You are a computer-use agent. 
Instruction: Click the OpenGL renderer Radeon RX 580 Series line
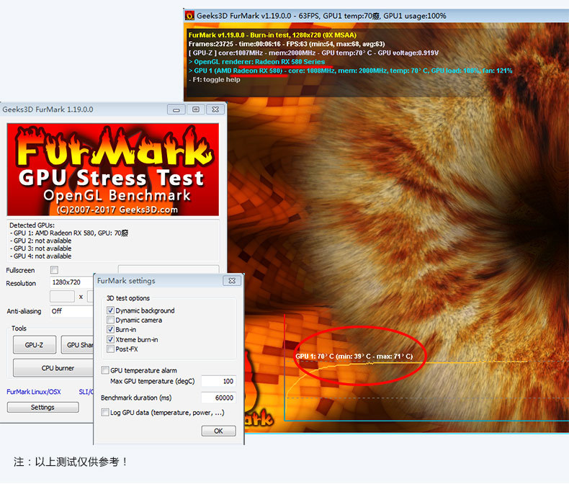click(x=256, y=62)
